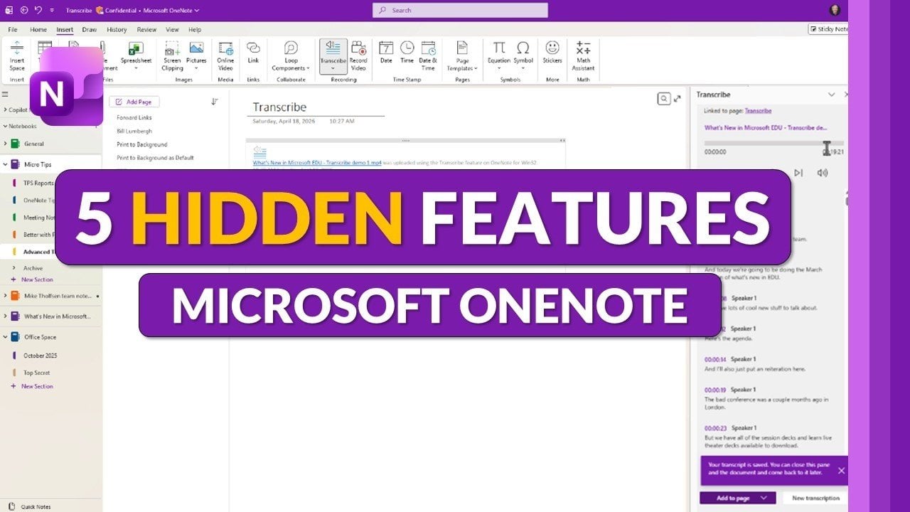This screenshot has height=512, width=910.
Task: Mute the transcript audio with the speaker icon
Action: click(x=823, y=172)
